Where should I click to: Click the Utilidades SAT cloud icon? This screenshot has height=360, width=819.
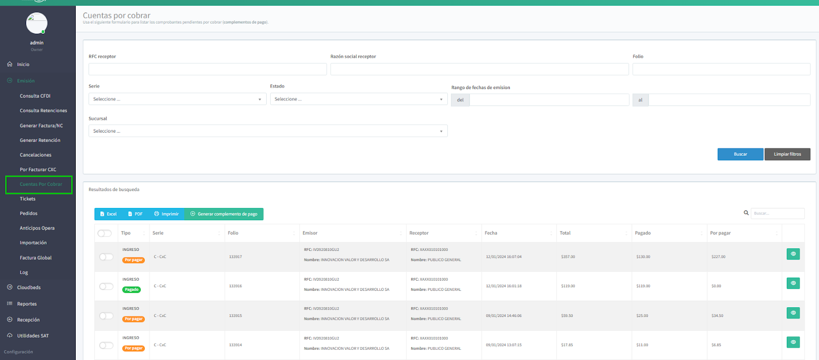click(x=10, y=335)
